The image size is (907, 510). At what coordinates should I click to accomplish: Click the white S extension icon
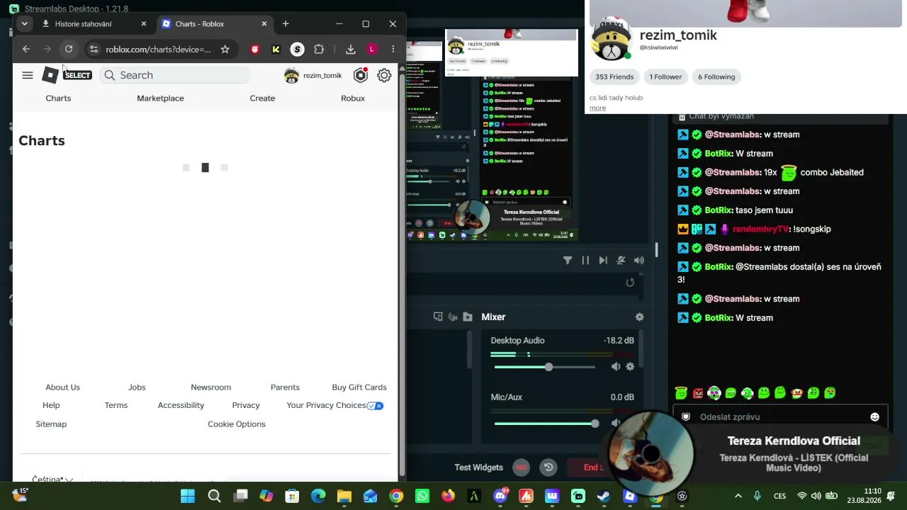(298, 49)
